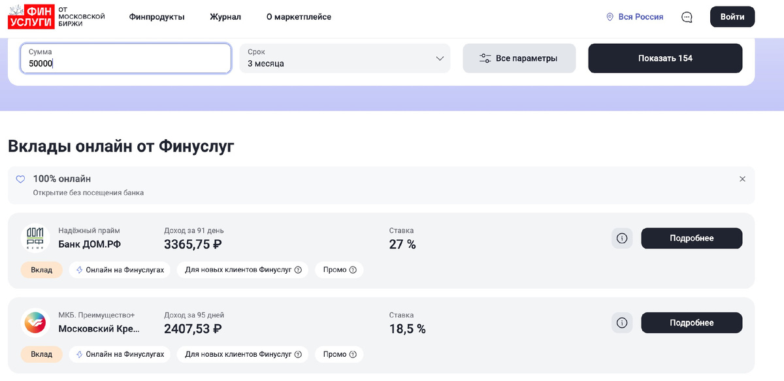Open info icon for Московский Кредитный deposit

click(622, 323)
